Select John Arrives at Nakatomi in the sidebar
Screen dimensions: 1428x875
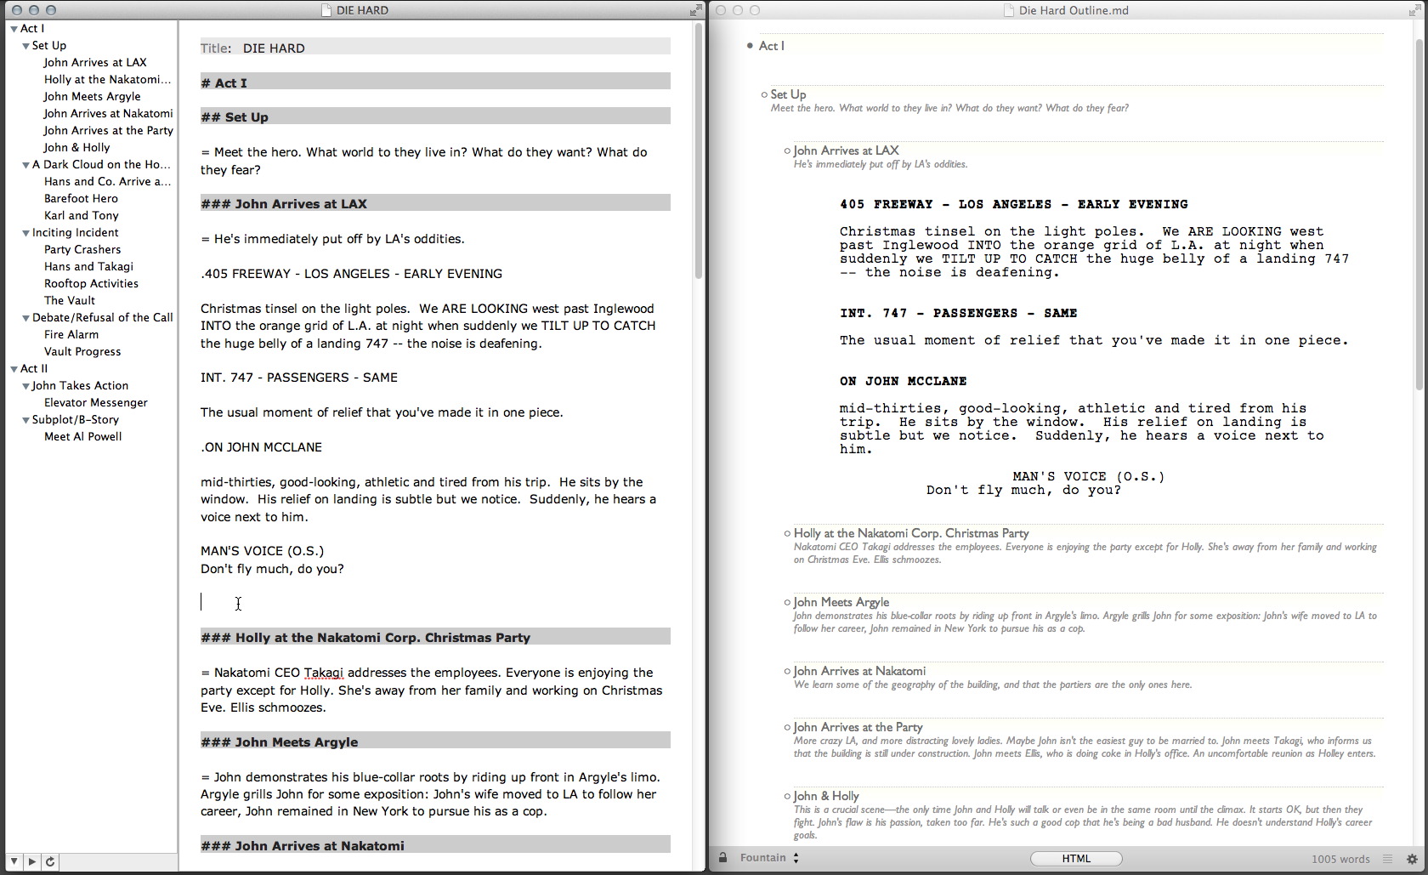[x=108, y=113]
